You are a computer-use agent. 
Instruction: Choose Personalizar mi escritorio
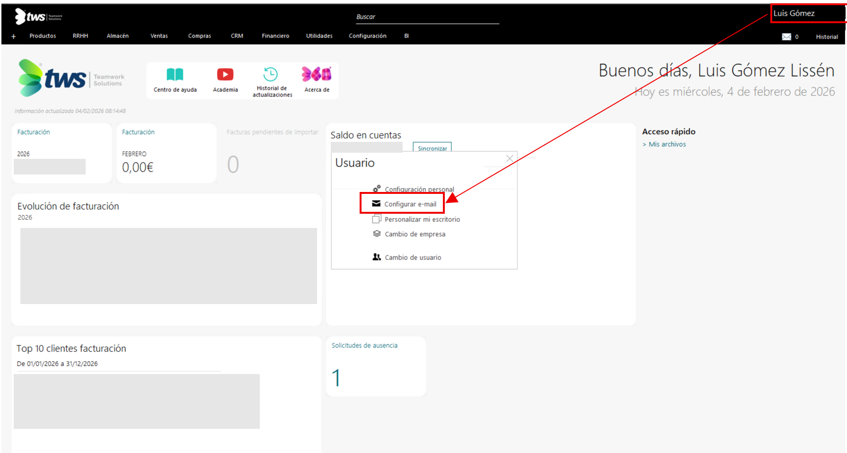click(x=422, y=219)
